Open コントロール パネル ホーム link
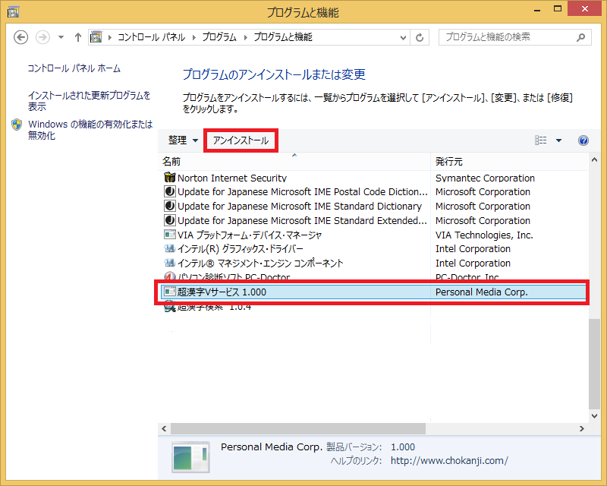Image resolution: width=607 pixels, height=486 pixels. (74, 68)
